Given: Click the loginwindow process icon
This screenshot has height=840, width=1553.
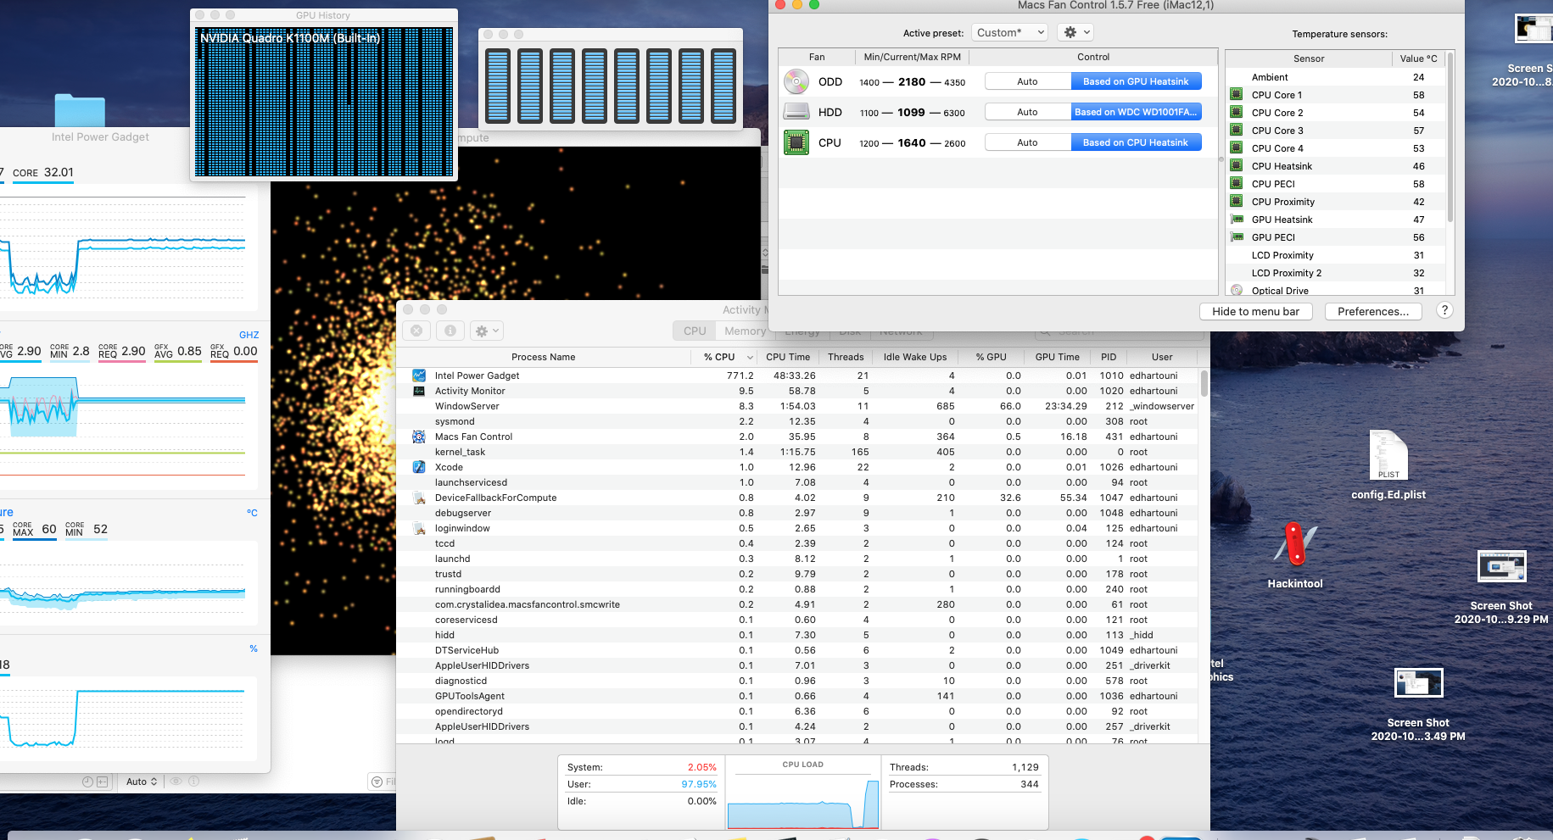Looking at the screenshot, I should pos(419,528).
